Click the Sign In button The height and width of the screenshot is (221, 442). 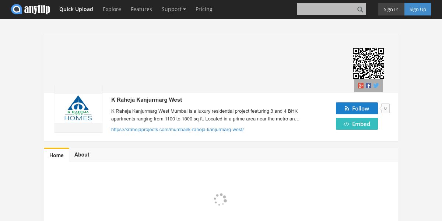391,9
